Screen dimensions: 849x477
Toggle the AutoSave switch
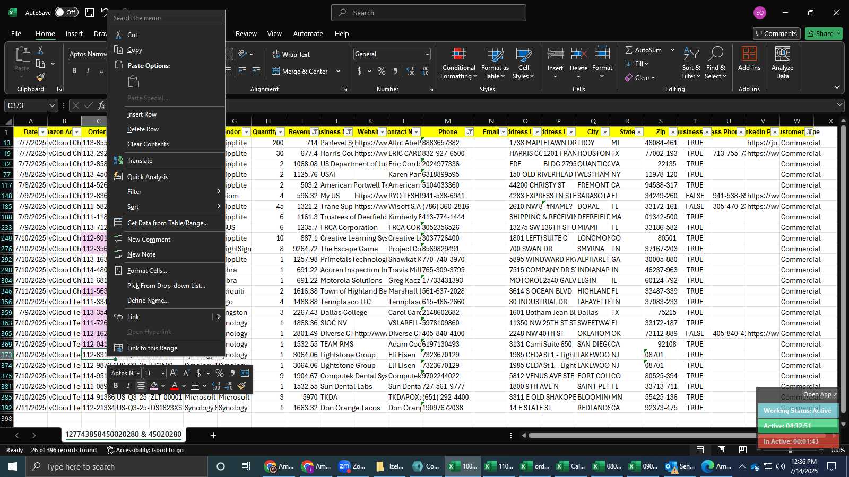point(66,12)
